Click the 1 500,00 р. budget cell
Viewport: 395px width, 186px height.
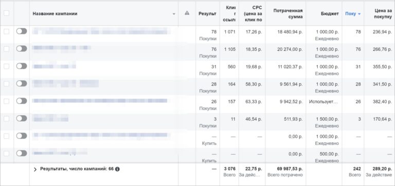(327, 119)
